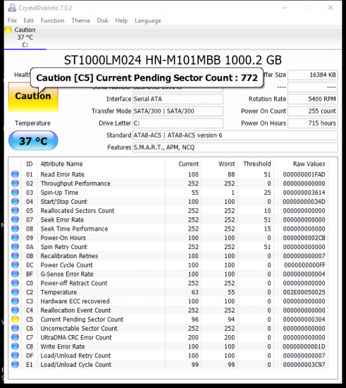
Task: Click the status orb for Power-On Hours
Action: [x=15, y=238]
